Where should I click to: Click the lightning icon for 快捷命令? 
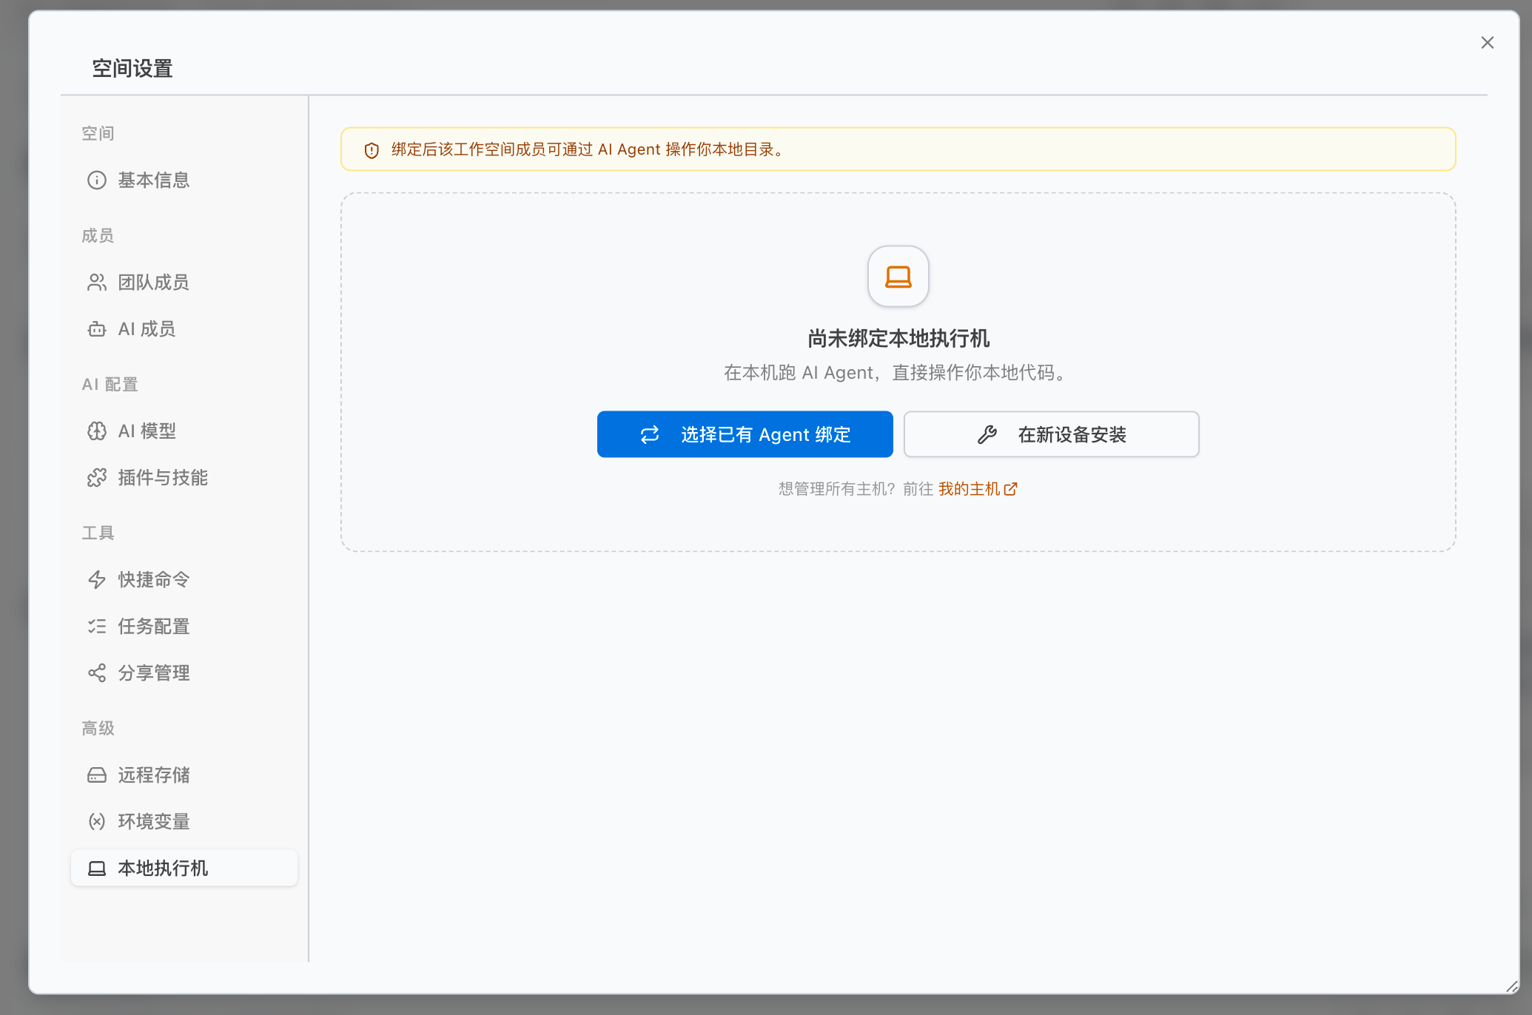pyautogui.click(x=97, y=580)
